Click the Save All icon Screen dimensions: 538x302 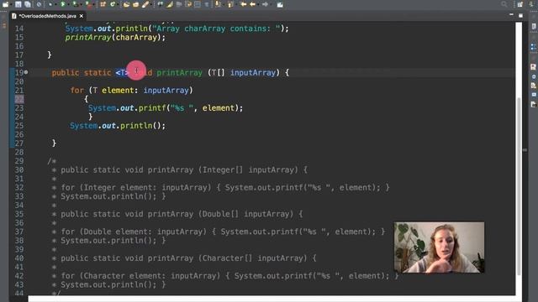click(x=28, y=4)
